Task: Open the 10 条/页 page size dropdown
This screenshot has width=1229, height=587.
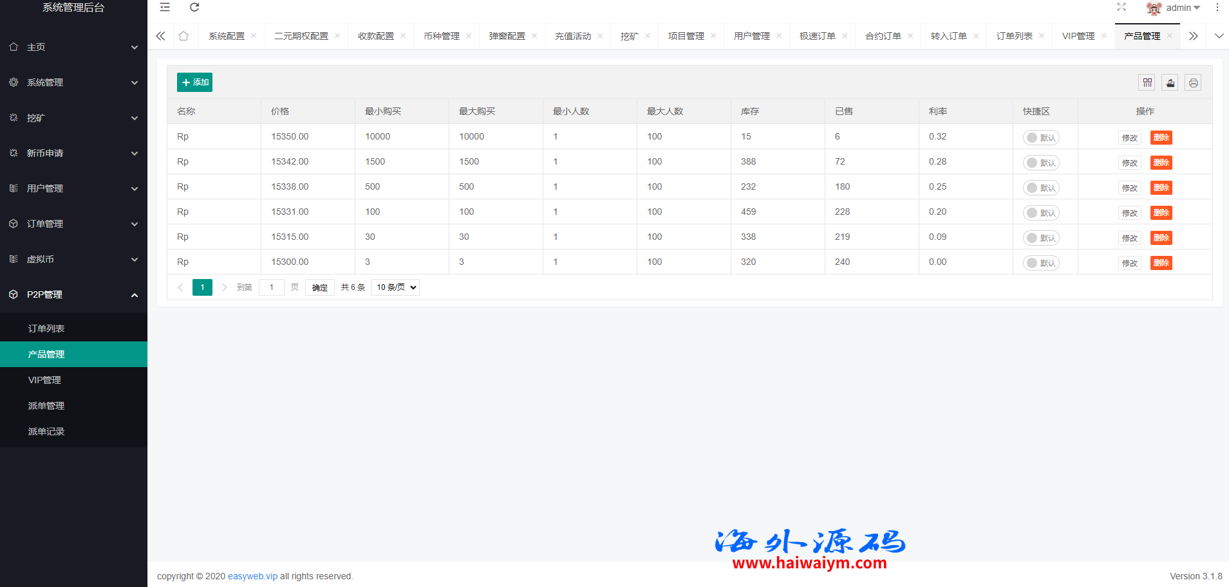Action: coord(395,287)
